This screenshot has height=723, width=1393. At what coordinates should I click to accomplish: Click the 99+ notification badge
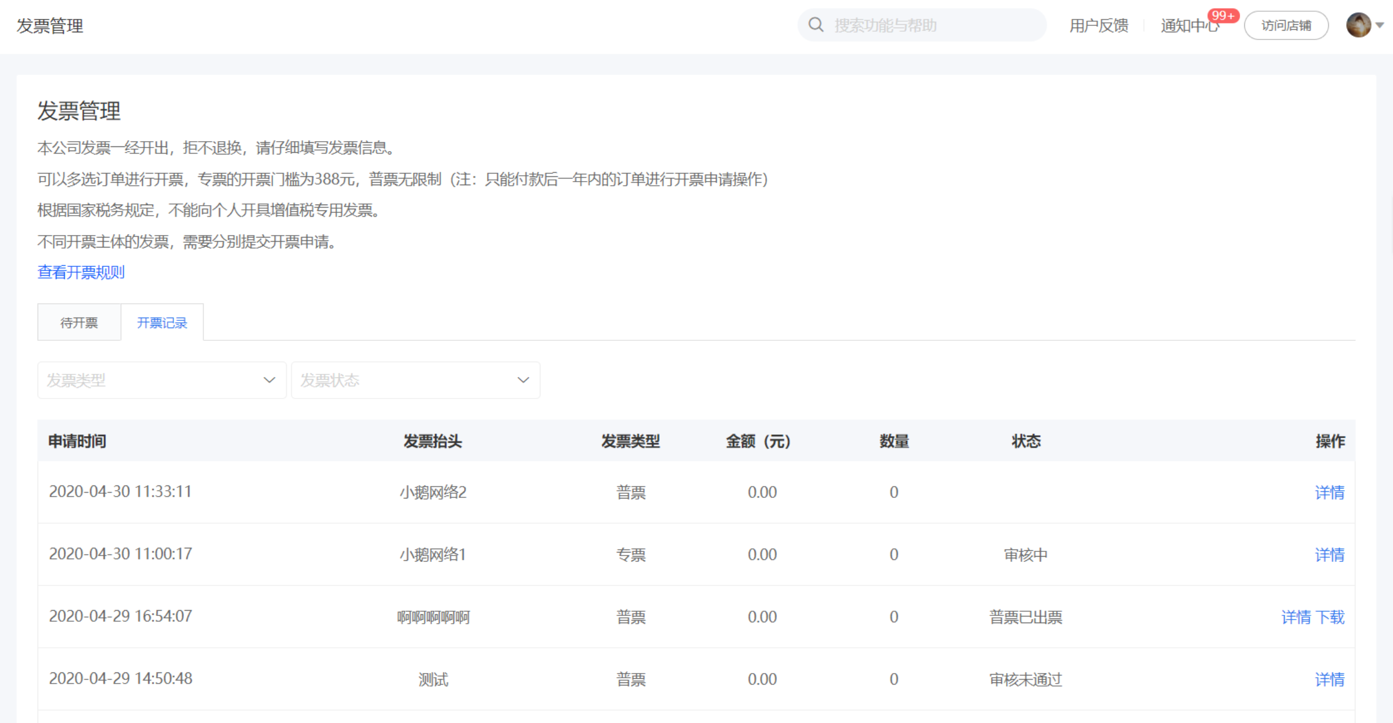point(1223,16)
